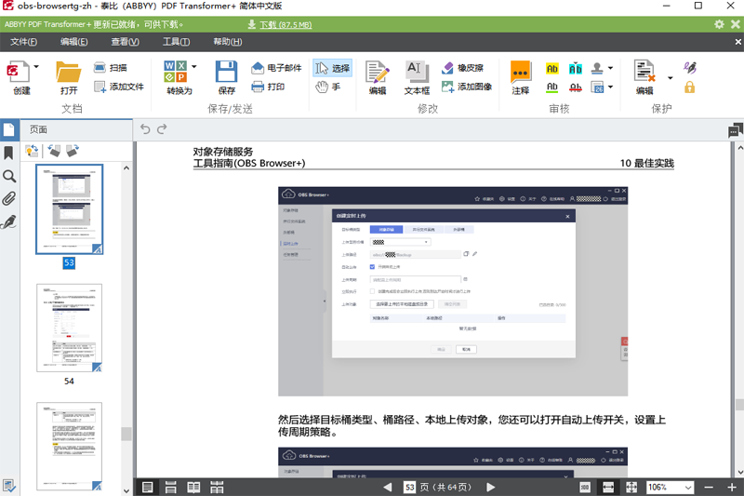Image resolution: width=744 pixels, height=496 pixels.
Task: Open the Attachments paperclip panel icon
Action: click(9, 198)
